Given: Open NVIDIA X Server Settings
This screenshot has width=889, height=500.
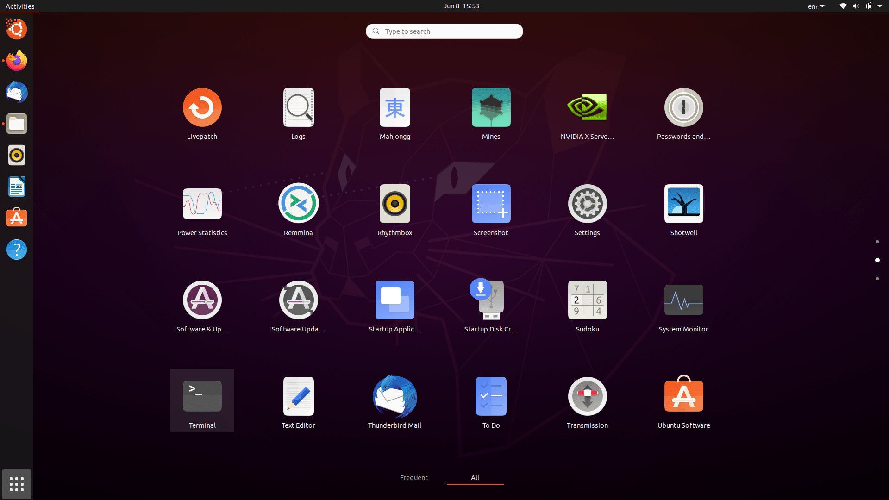Looking at the screenshot, I should coord(587,114).
